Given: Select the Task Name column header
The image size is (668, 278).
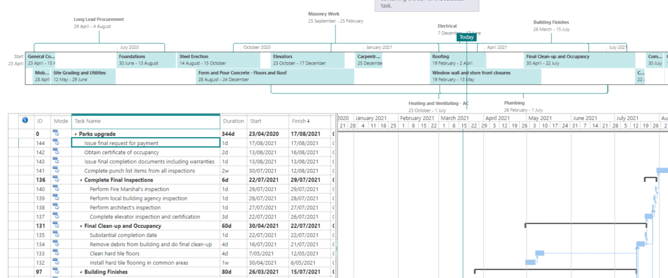Looking at the screenshot, I should coord(145,121).
